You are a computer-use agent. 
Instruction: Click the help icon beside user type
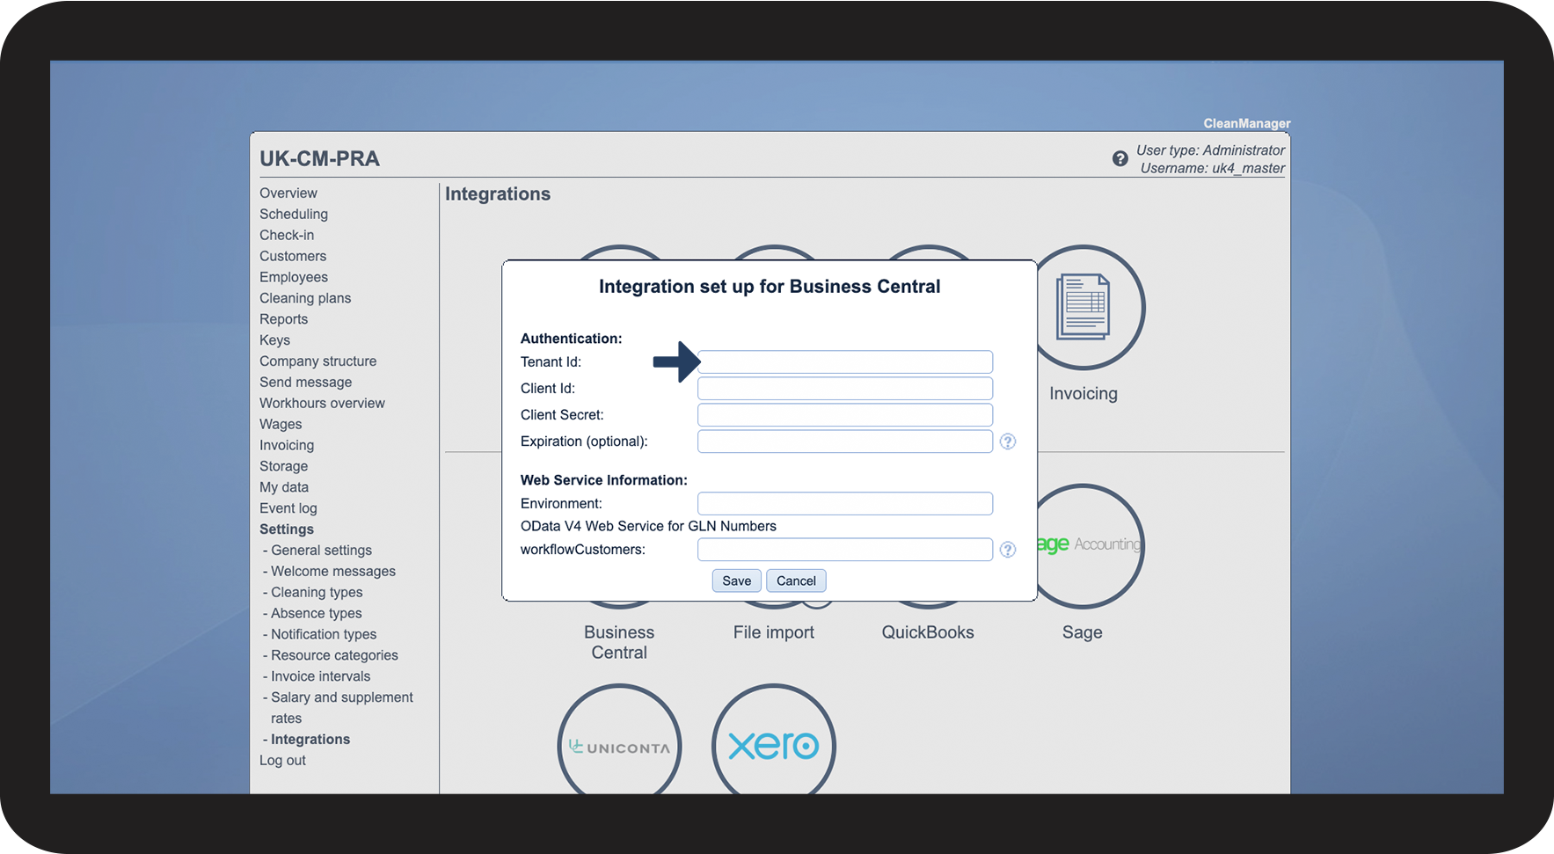click(1120, 158)
